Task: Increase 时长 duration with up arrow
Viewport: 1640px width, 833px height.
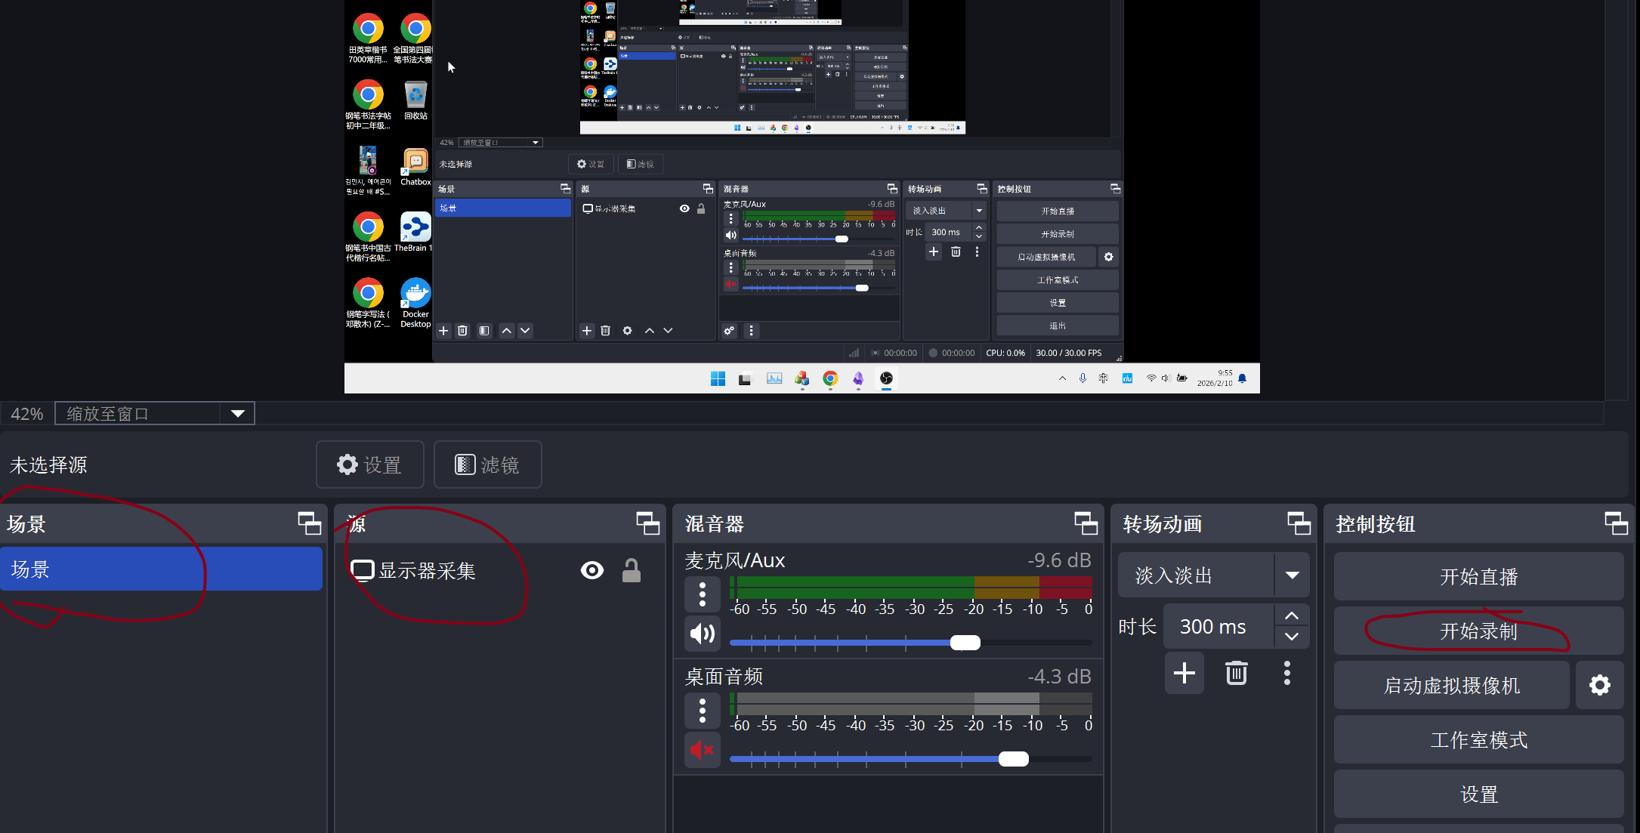Action: coord(1292,615)
